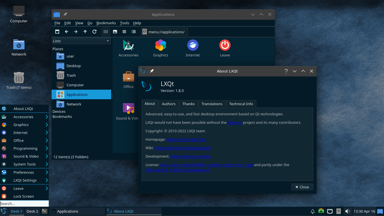
Task: Click the volume speaker icon in the tray
Action: coord(348,211)
